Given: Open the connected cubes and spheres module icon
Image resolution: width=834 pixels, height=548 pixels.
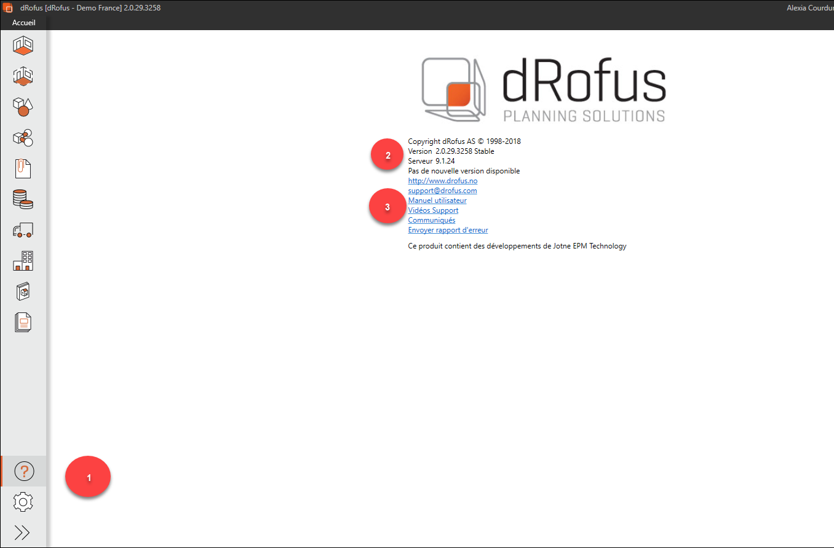Looking at the screenshot, I should [x=23, y=138].
